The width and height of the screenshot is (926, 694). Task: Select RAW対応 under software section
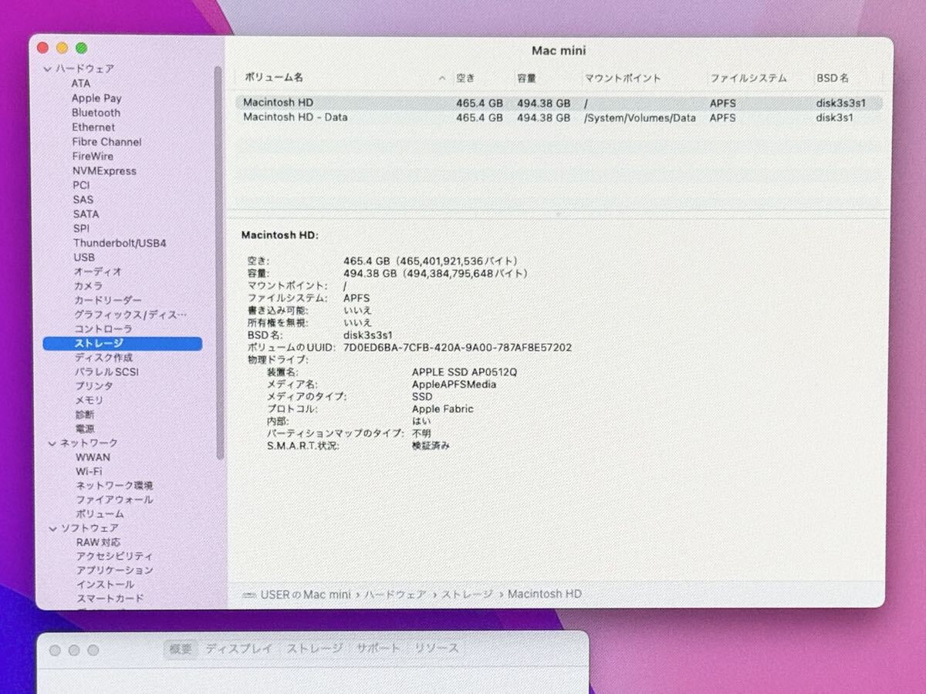[98, 542]
